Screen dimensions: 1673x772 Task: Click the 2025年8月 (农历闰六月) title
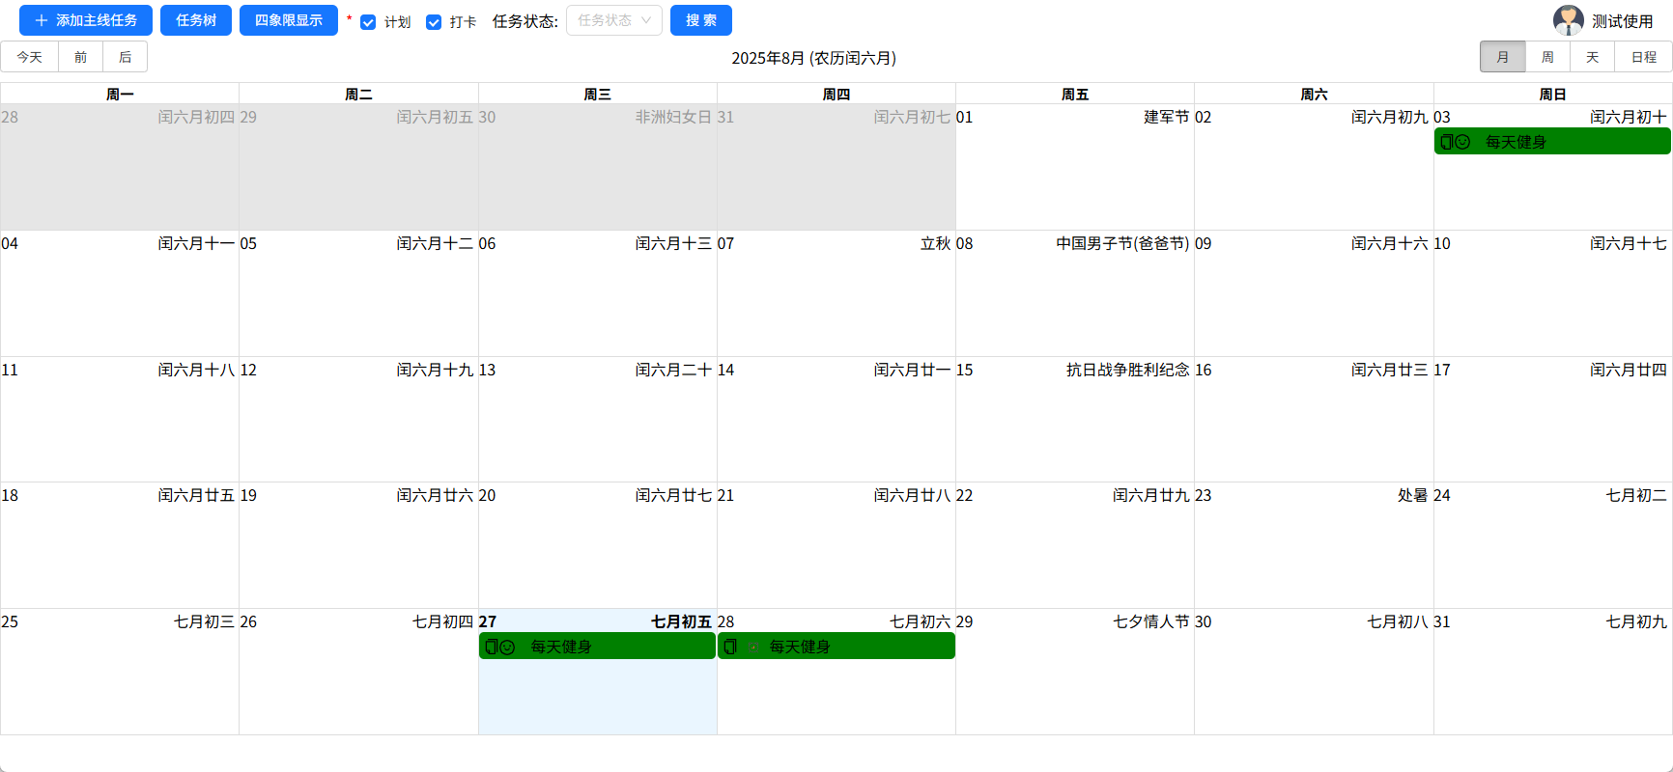813,58
